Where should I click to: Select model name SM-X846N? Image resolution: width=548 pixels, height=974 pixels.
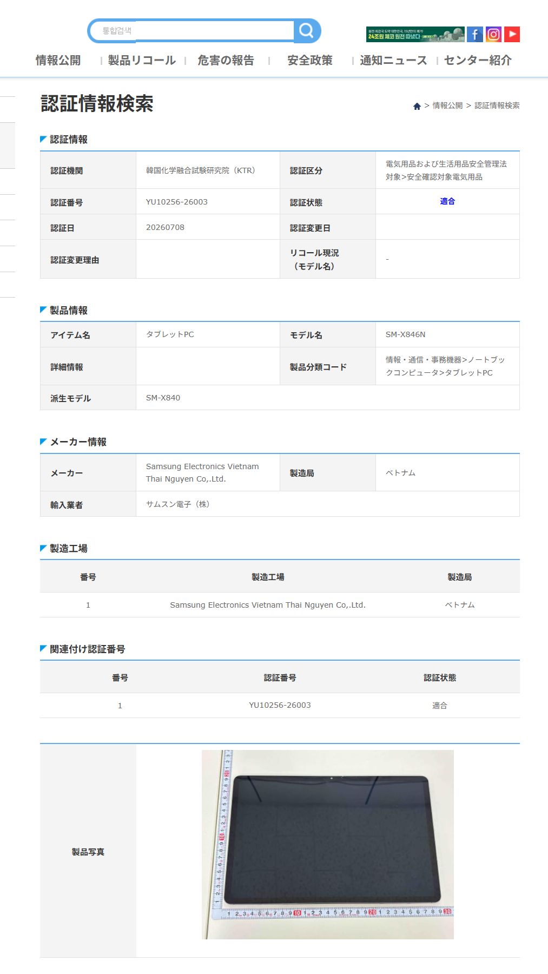(x=406, y=334)
